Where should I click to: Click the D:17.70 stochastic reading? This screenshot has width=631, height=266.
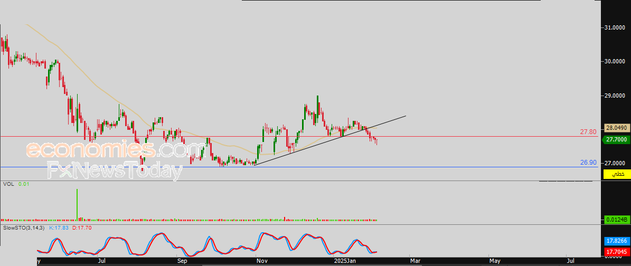click(82, 228)
